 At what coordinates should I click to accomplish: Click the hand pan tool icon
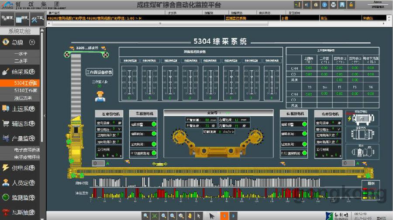click(190, 216)
